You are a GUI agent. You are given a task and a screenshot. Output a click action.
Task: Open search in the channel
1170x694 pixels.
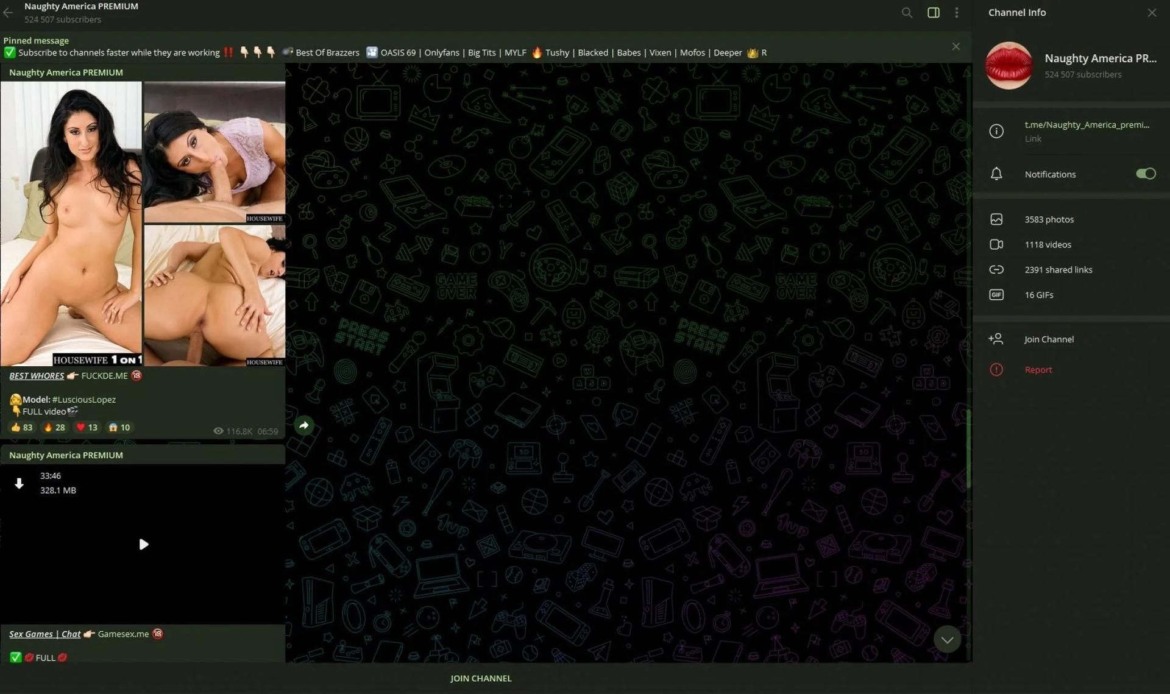click(907, 12)
